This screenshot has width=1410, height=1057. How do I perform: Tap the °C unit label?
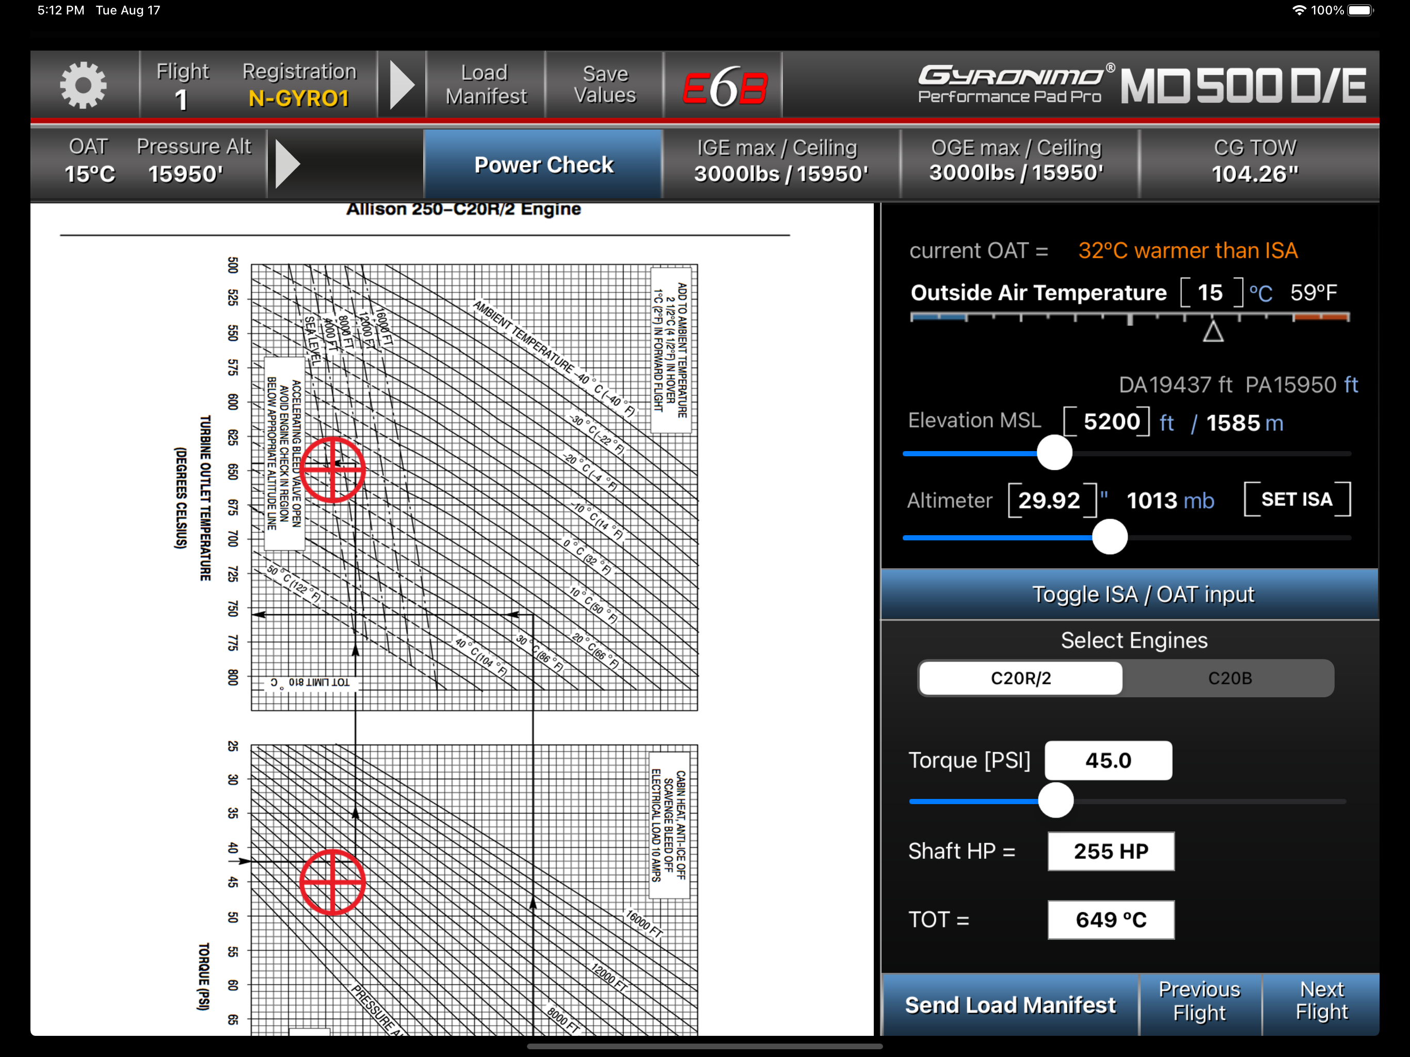click(x=1260, y=293)
